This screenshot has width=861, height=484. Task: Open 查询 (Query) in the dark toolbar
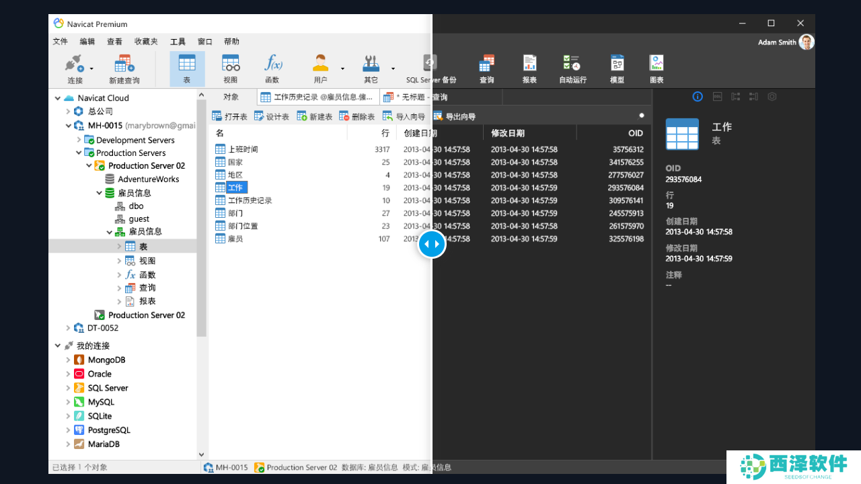[487, 63]
